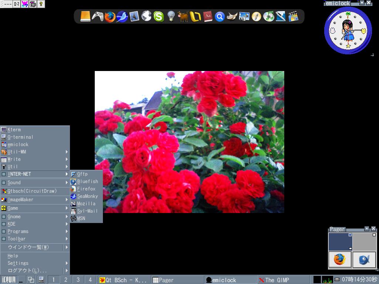Open the GIMP mascot dock icon
Screen dimensions: 379x284
[232, 17]
